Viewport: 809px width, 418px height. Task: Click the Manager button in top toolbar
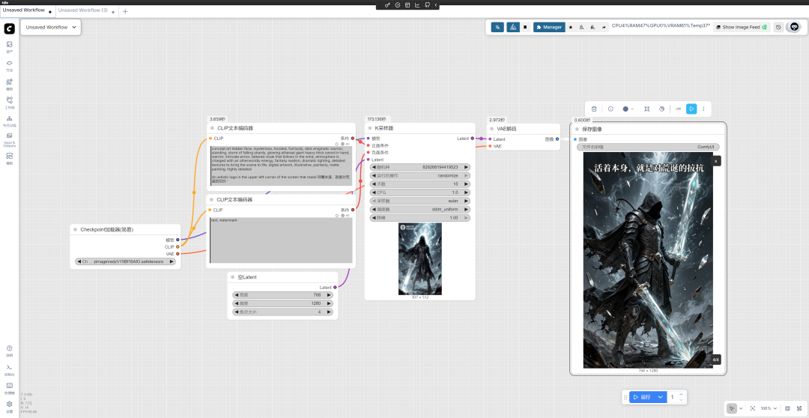click(x=549, y=27)
